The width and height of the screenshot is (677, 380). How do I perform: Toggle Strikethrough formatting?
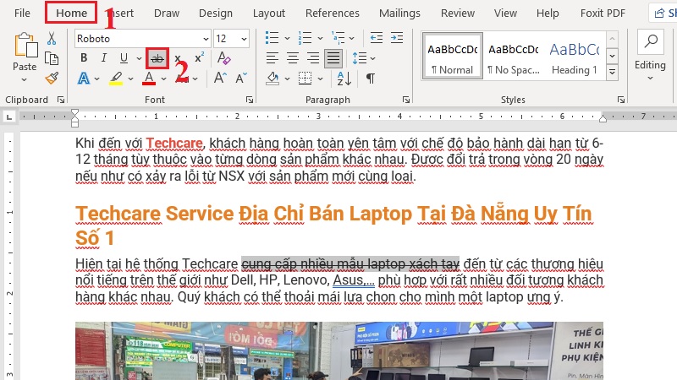(157, 58)
